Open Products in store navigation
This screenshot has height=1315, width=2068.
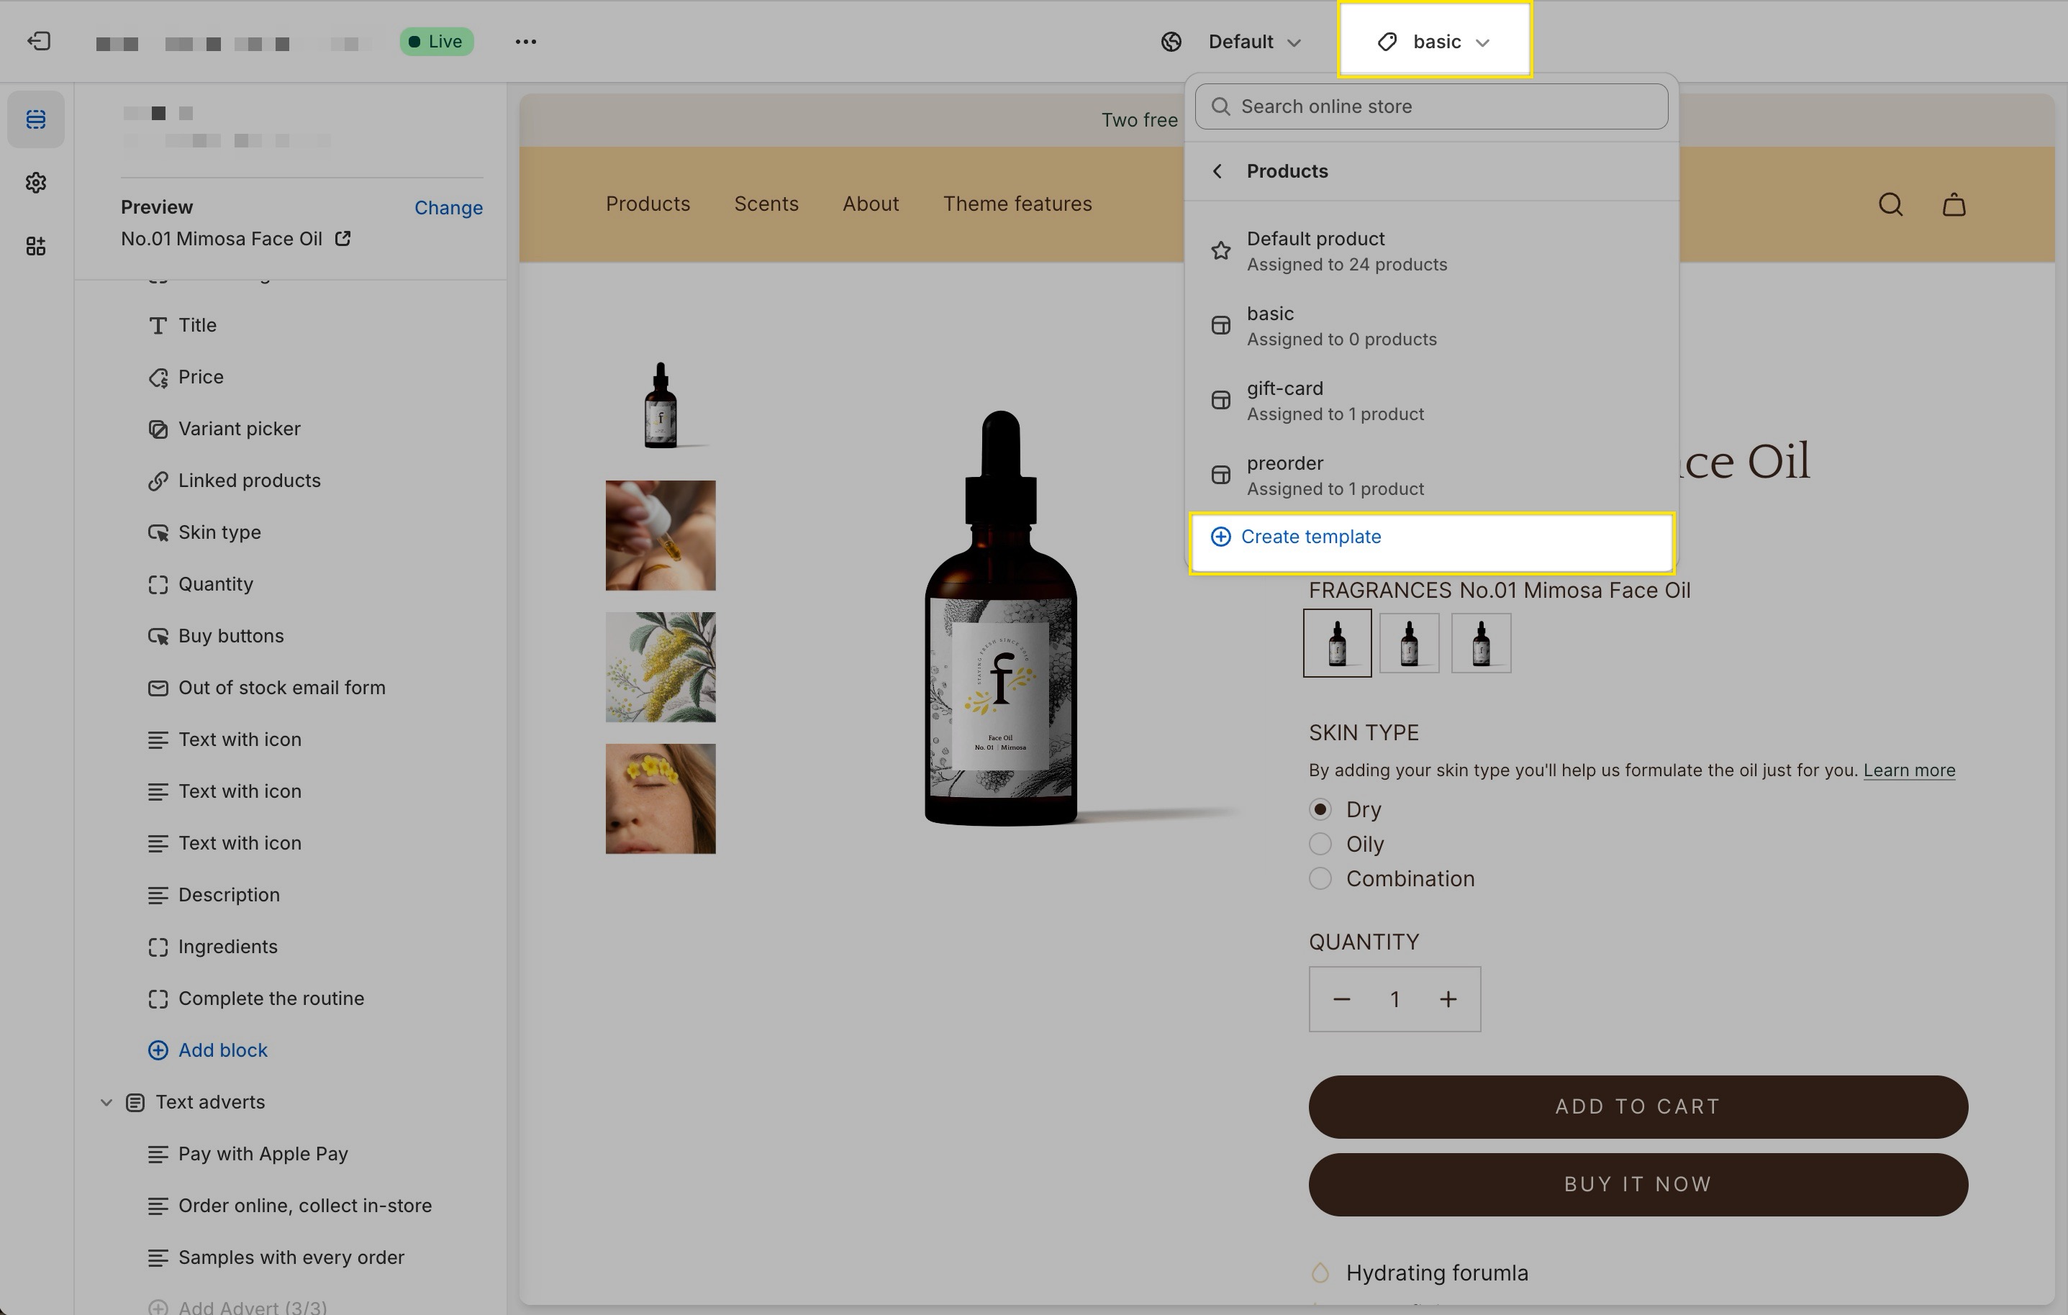coord(648,204)
